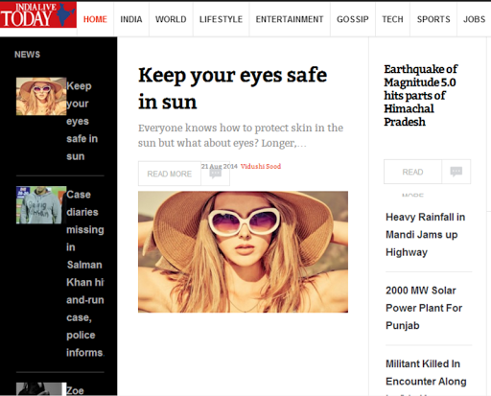Go to the JOBS section
Viewport: 491px width, 396px height.
coord(475,19)
